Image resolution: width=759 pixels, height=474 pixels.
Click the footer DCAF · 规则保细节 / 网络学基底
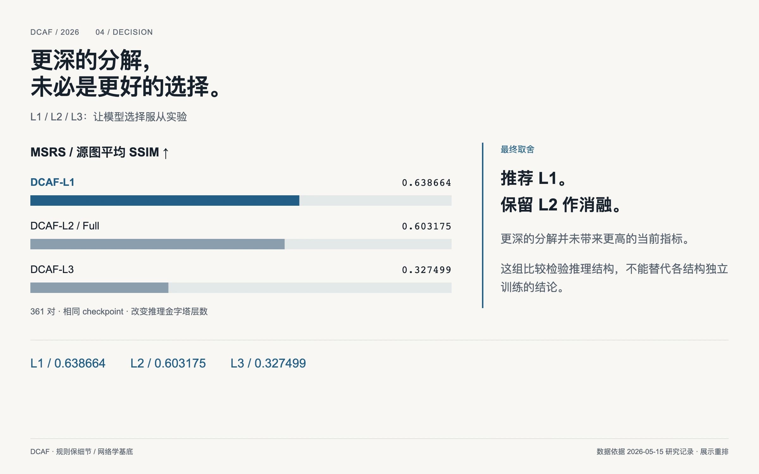click(82, 452)
